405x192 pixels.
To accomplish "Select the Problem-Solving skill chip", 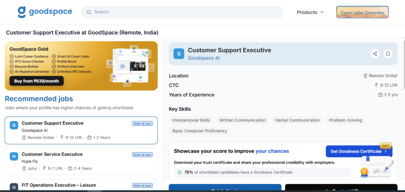I will click(346, 120).
